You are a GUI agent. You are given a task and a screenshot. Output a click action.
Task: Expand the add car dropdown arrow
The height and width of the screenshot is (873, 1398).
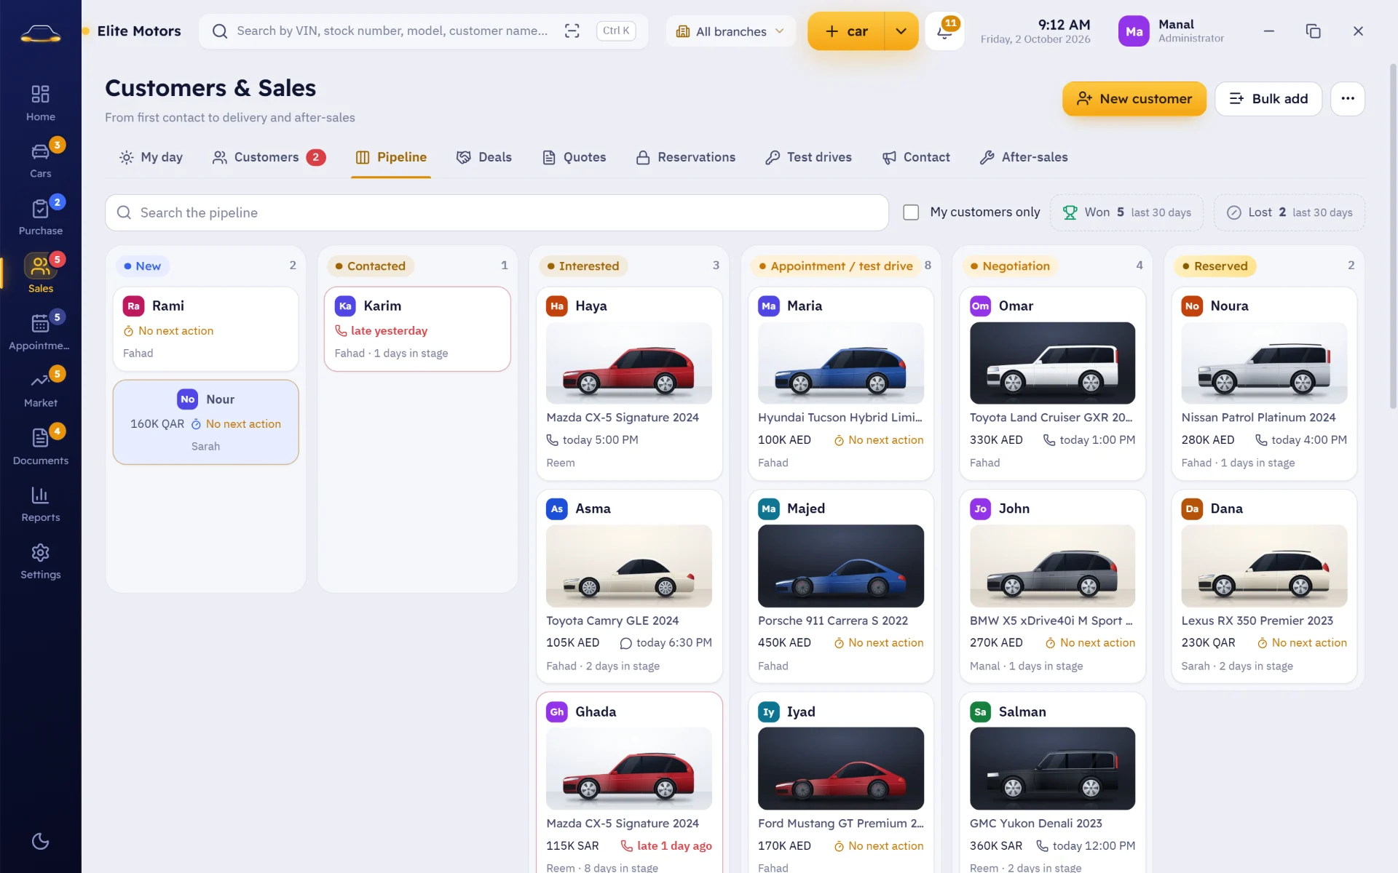901,31
